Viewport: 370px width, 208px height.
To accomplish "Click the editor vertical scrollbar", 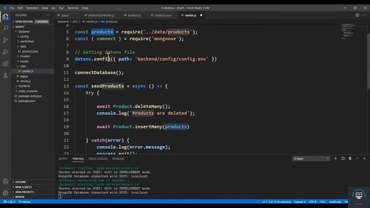I will [368, 61].
